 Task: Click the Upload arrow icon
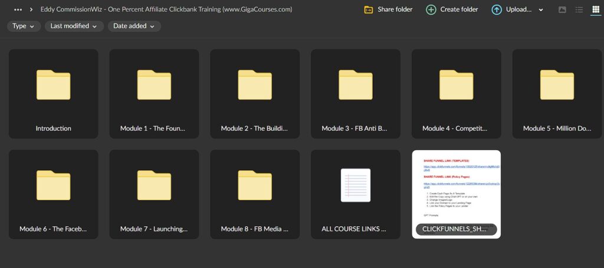click(497, 9)
